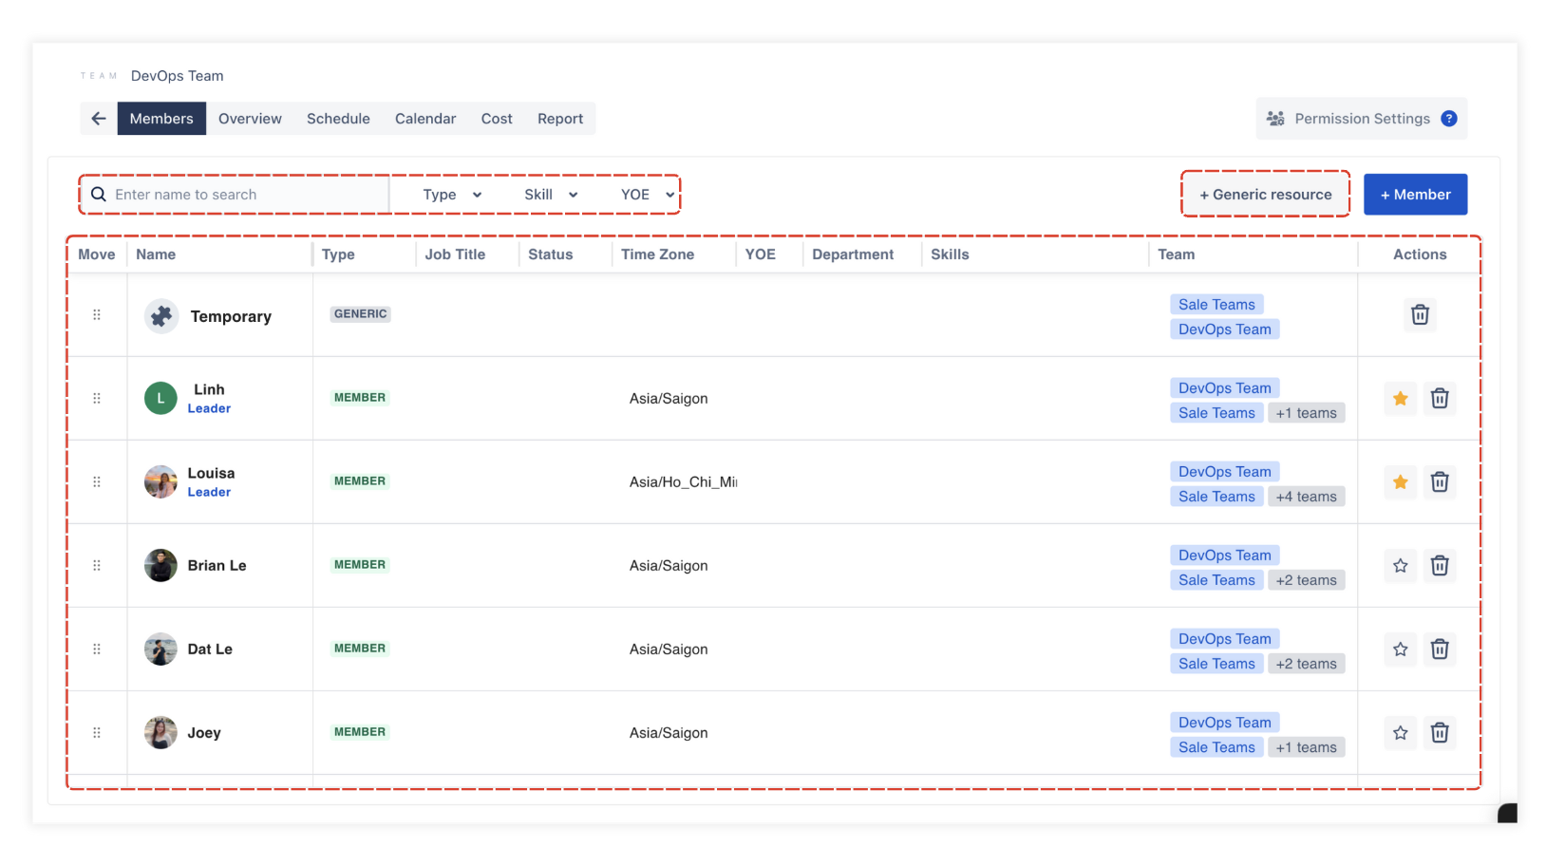The image size is (1546, 866).
Task: Click the + Member button
Action: 1415,195
